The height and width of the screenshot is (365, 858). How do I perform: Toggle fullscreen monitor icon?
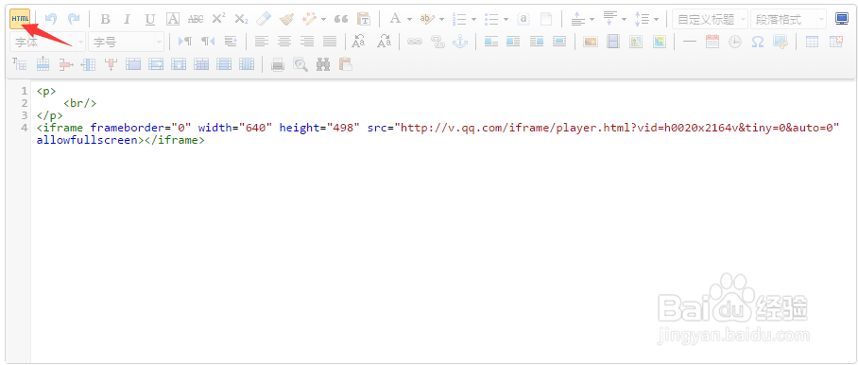pos(842,19)
